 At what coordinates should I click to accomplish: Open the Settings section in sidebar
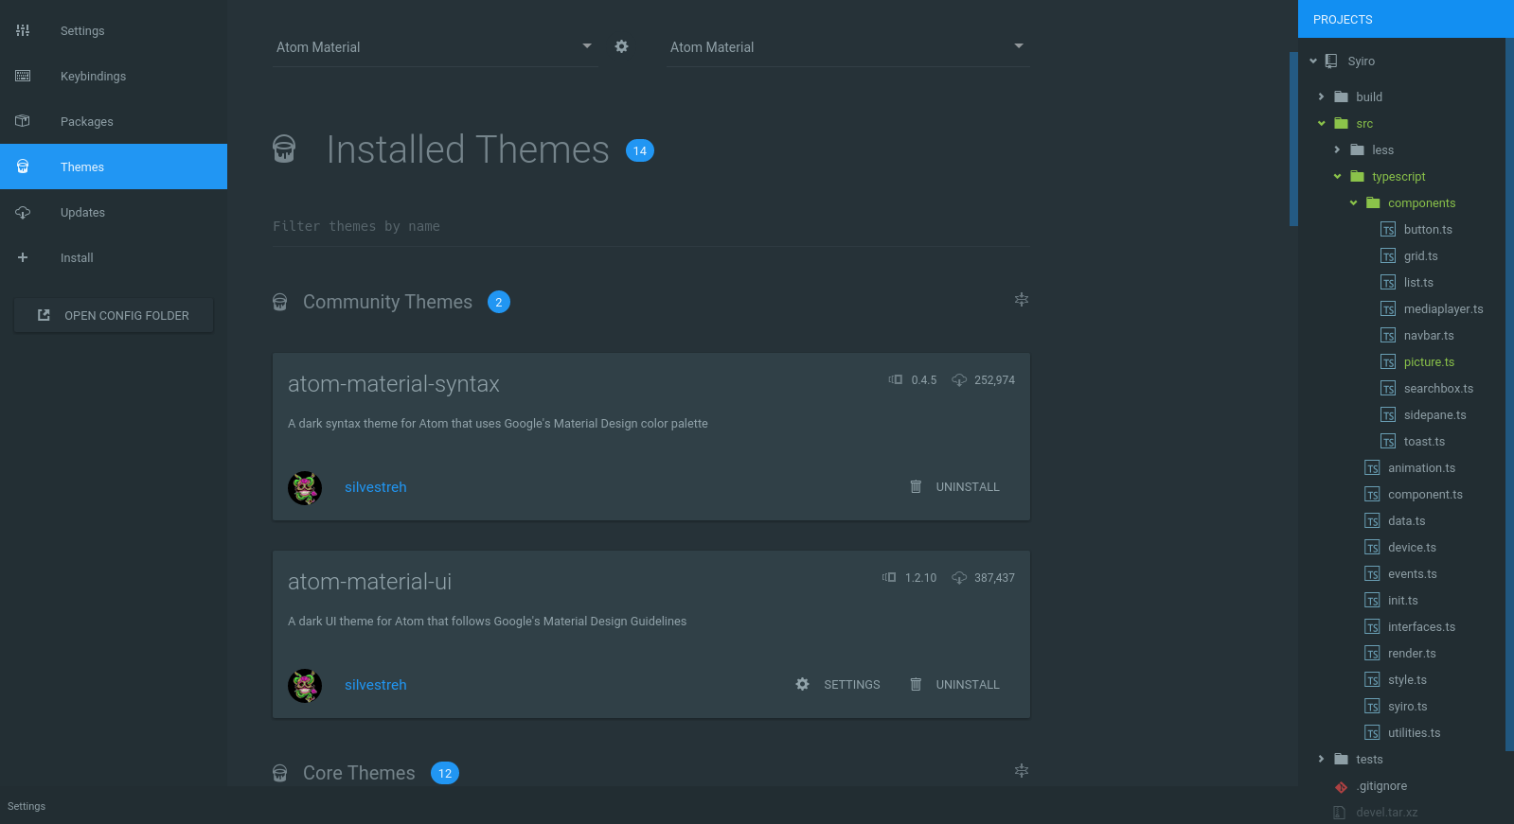(114, 30)
